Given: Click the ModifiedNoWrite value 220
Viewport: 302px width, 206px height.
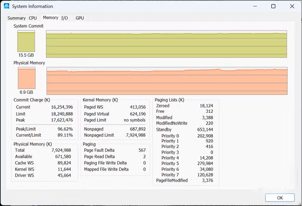Looking at the screenshot, I should [209, 124].
